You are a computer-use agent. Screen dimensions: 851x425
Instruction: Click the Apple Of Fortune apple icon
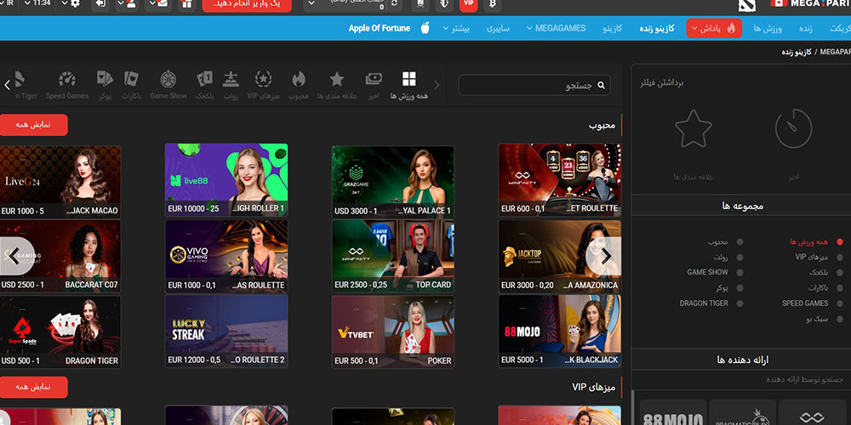[x=425, y=28]
